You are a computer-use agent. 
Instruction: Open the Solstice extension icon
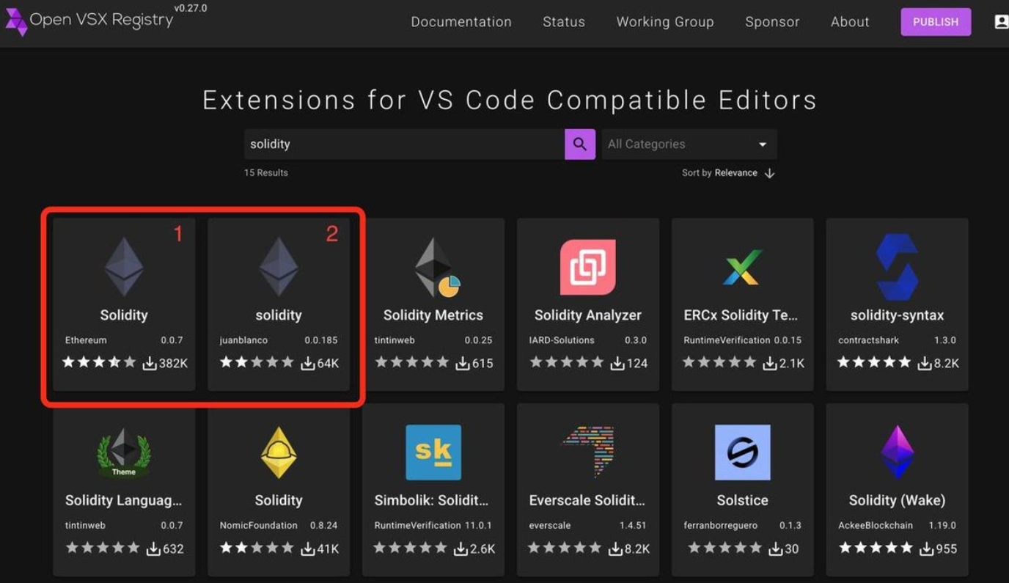[x=742, y=452]
